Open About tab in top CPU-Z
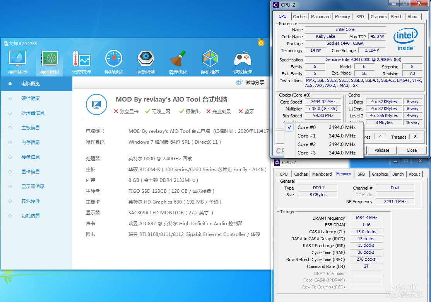 [x=413, y=17]
